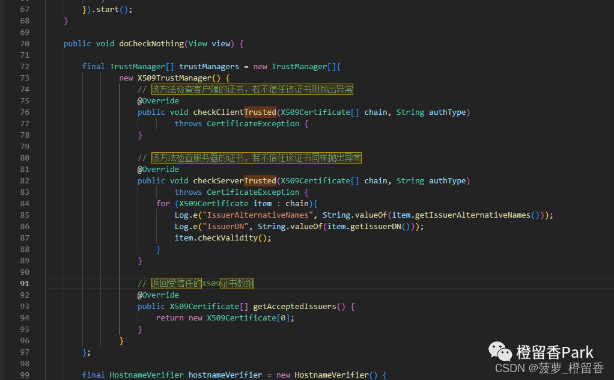The image size is (614, 380).
Task: Click the X509TrustManager constructor on line 73
Action: coord(174,78)
